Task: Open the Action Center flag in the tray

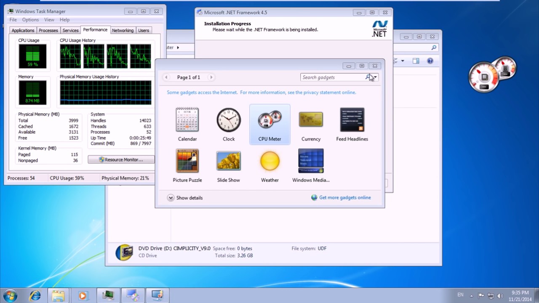Action: (x=481, y=295)
